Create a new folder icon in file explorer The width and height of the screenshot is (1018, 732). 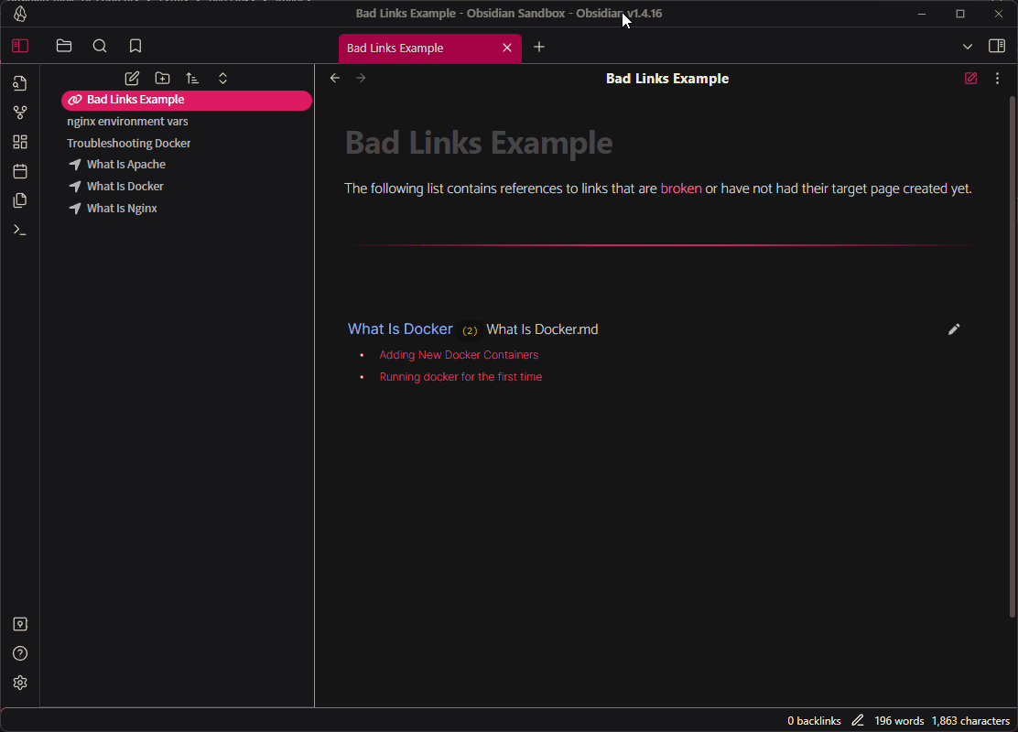pyautogui.click(x=162, y=79)
